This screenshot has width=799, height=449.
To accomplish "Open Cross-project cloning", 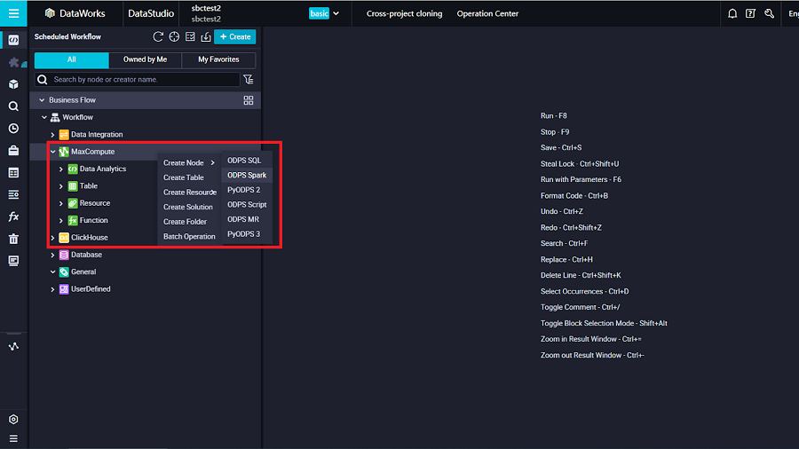I will pos(404,13).
